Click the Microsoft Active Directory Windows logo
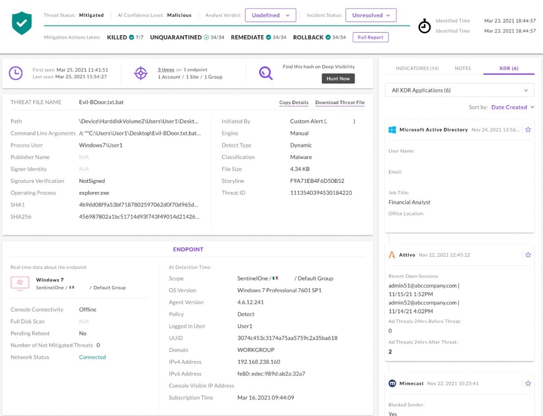Screen dimensions: 543x416 pyautogui.click(x=392, y=130)
